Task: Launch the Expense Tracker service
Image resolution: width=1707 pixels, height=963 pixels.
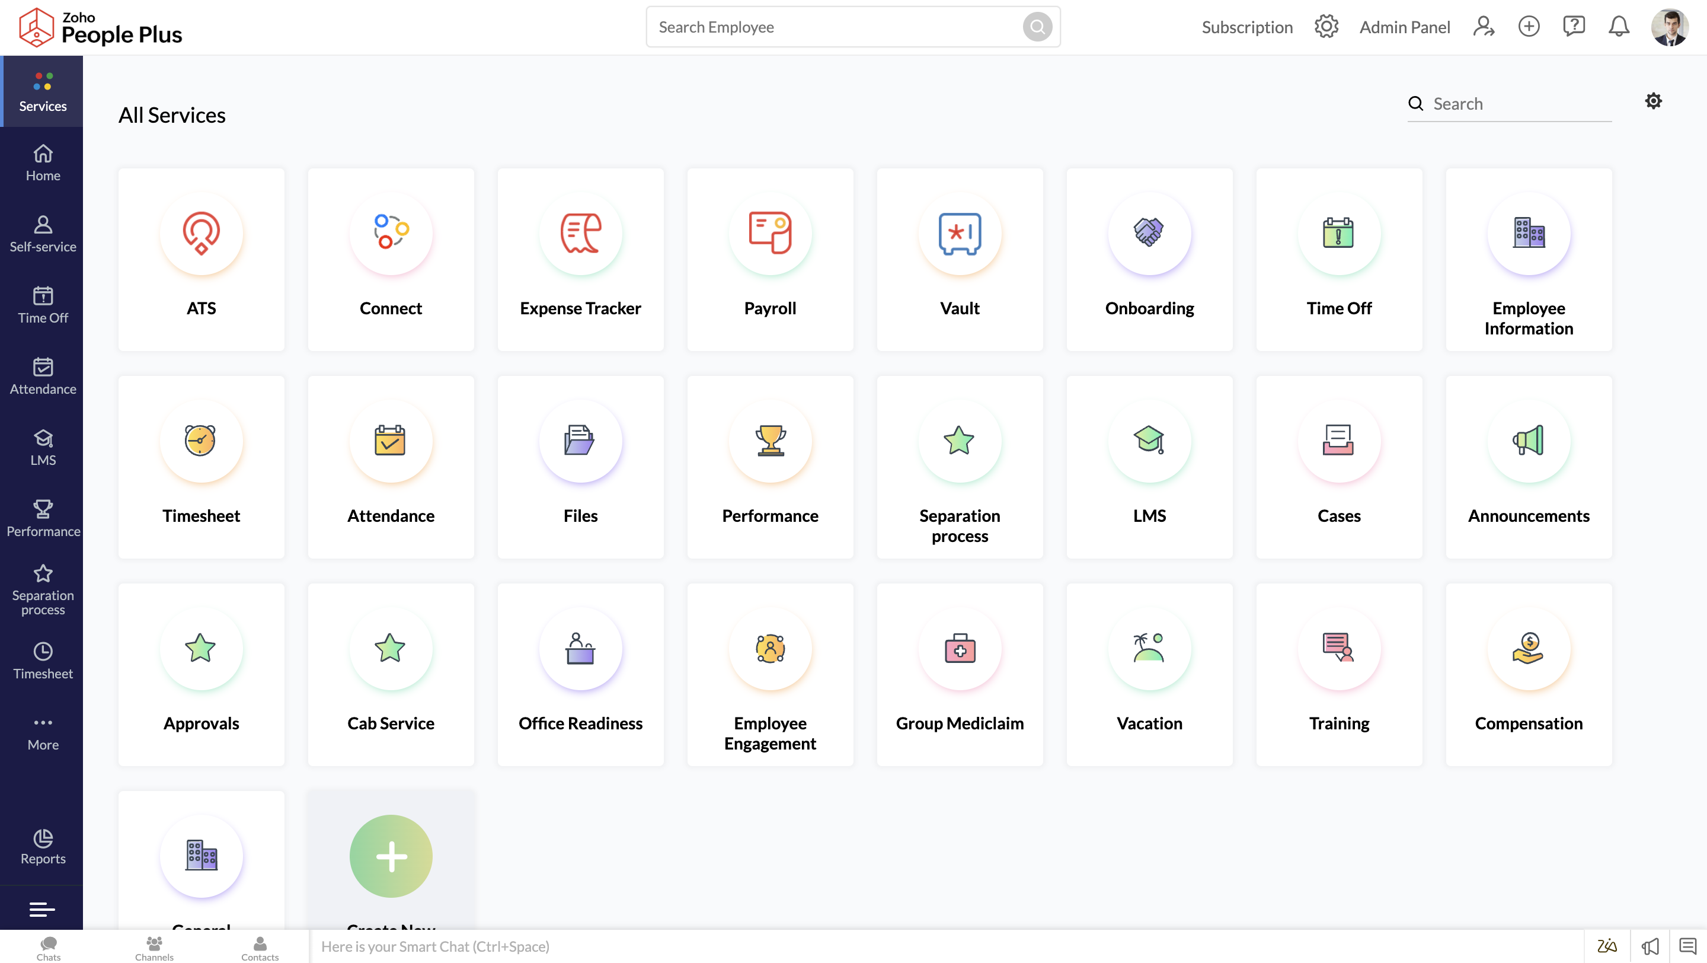Action: tap(580, 259)
